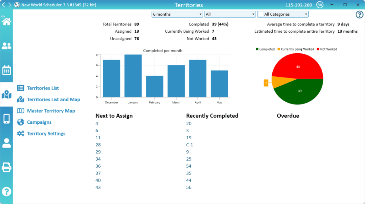Click the RA user badge in title bar
The height and width of the screenshot is (204, 365).
[320, 5]
